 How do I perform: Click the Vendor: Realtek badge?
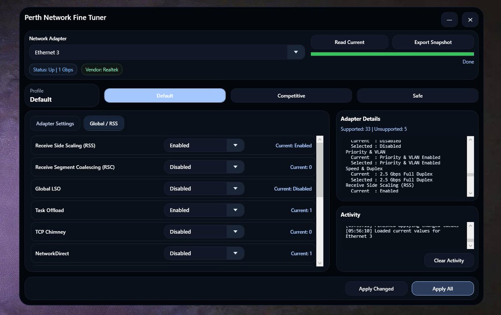pos(102,70)
